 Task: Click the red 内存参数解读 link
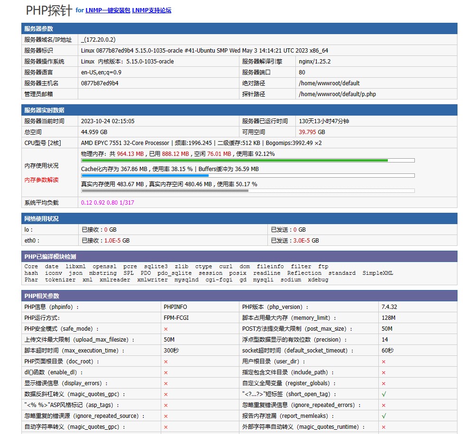[42, 180]
